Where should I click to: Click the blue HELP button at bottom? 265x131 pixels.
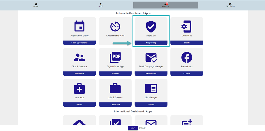coord(133,128)
